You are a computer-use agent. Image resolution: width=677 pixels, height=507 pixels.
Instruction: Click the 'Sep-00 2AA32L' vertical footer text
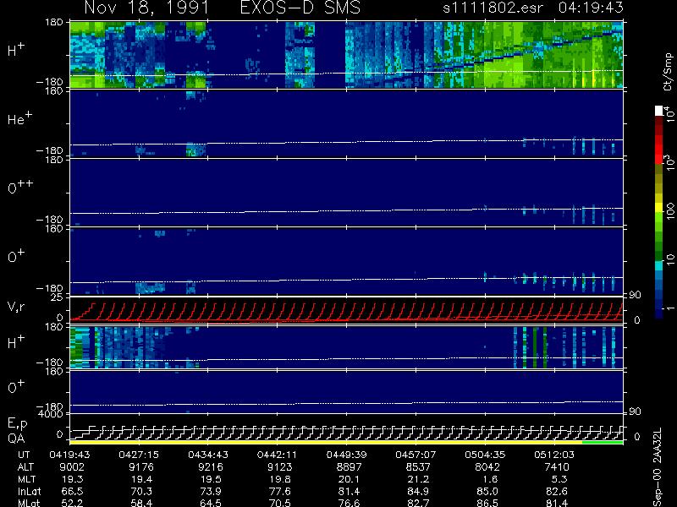click(658, 467)
